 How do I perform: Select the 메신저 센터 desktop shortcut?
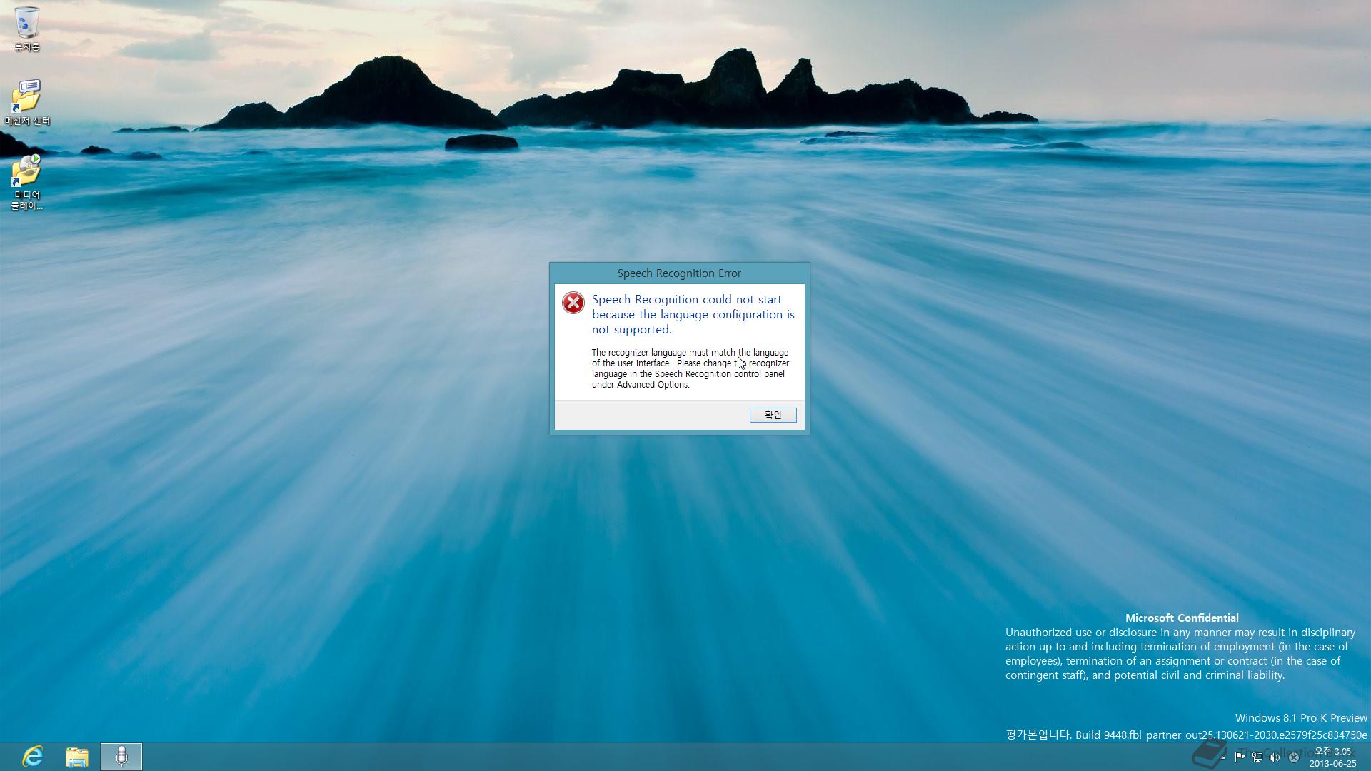(27, 103)
